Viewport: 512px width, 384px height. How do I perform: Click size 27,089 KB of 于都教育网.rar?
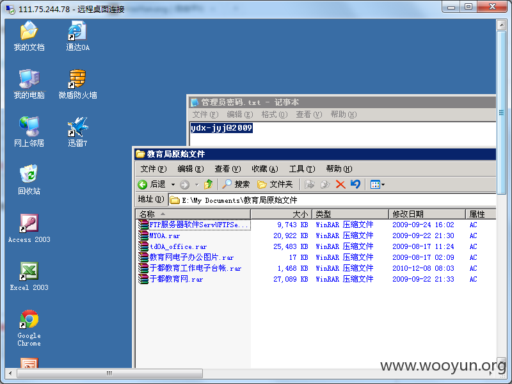(291, 279)
